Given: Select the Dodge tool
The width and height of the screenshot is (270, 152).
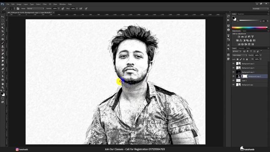Looking at the screenshot, I should point(3,65).
